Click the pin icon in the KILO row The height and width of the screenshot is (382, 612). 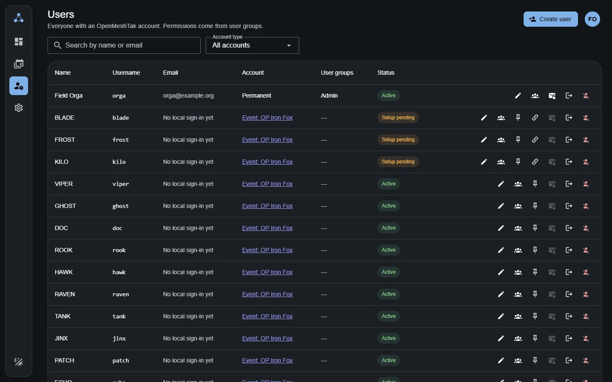[x=518, y=162]
